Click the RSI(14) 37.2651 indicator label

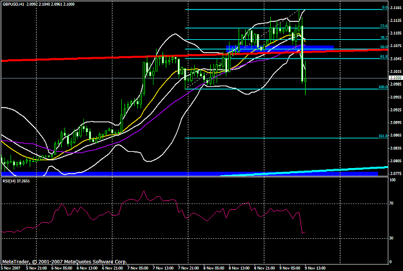click(16, 181)
